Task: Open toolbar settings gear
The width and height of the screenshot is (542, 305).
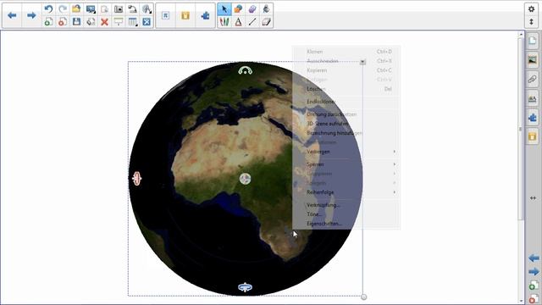Action: pyautogui.click(x=532, y=9)
